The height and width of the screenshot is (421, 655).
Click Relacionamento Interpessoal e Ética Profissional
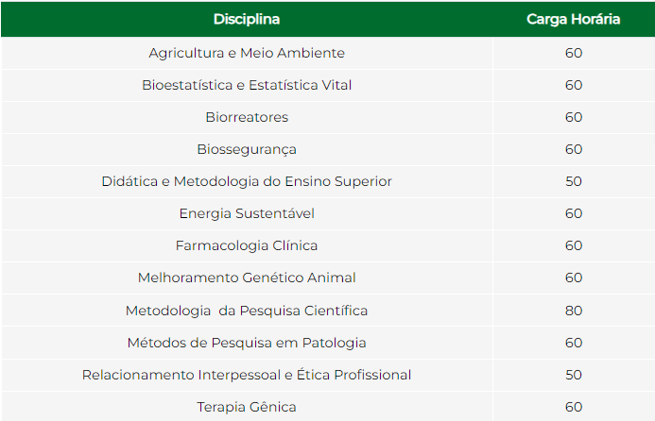tap(247, 375)
